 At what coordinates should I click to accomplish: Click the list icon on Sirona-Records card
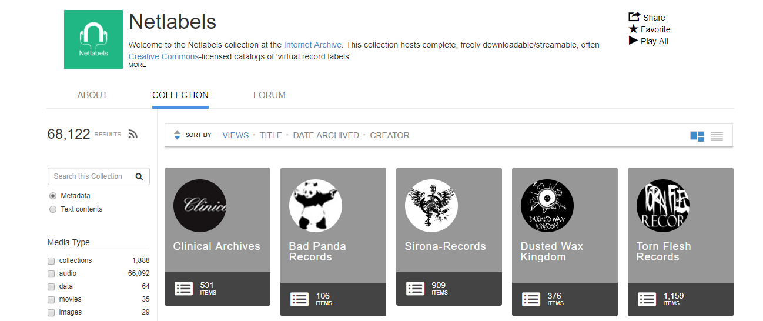(x=416, y=289)
